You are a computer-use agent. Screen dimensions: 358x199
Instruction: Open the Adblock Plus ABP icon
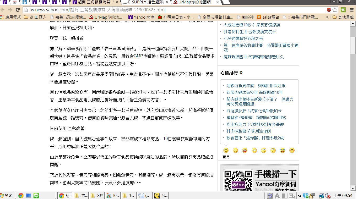[x=329, y=10]
